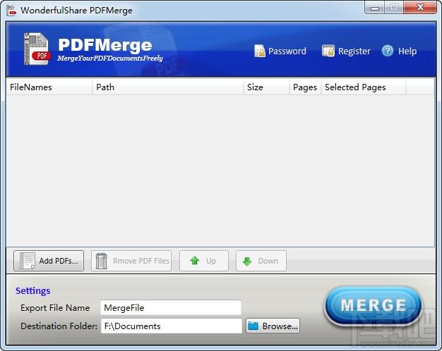Click the Rmove PDF Files button
The image size is (442, 351).
coord(131,261)
